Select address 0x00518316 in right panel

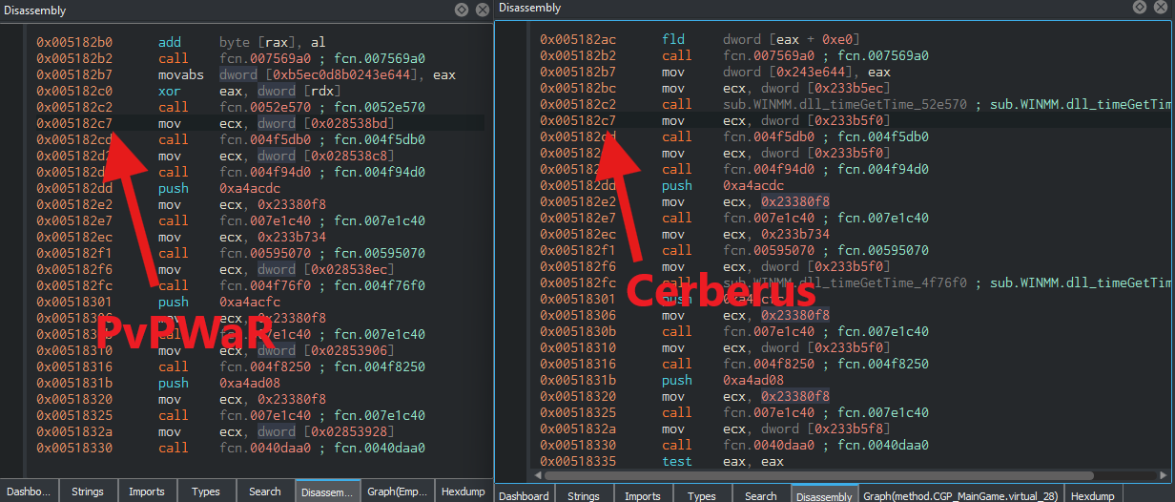(578, 364)
